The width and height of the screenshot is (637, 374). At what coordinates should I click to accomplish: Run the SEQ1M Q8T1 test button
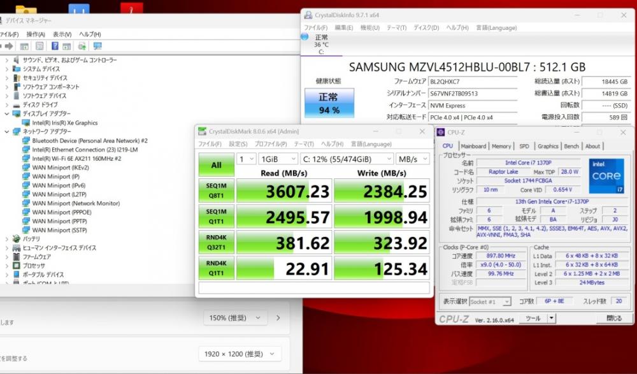216,191
